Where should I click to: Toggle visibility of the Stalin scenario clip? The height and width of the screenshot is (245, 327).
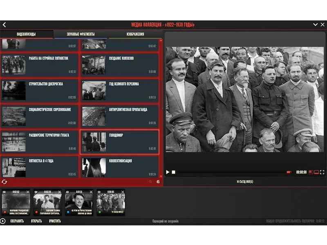click(36, 192)
